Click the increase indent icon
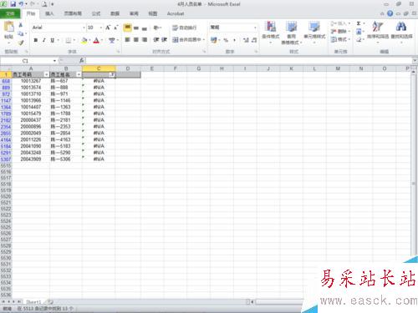Image resolution: width=418 pixels, height=313 pixels. point(165,40)
